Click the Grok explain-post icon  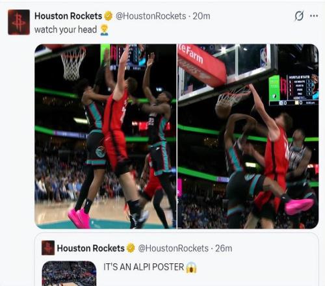(x=299, y=16)
